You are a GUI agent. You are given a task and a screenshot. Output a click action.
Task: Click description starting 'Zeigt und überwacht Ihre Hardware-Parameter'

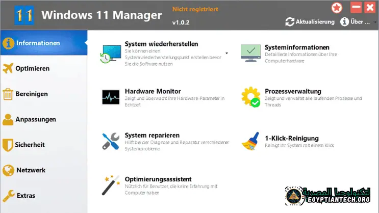174,101
